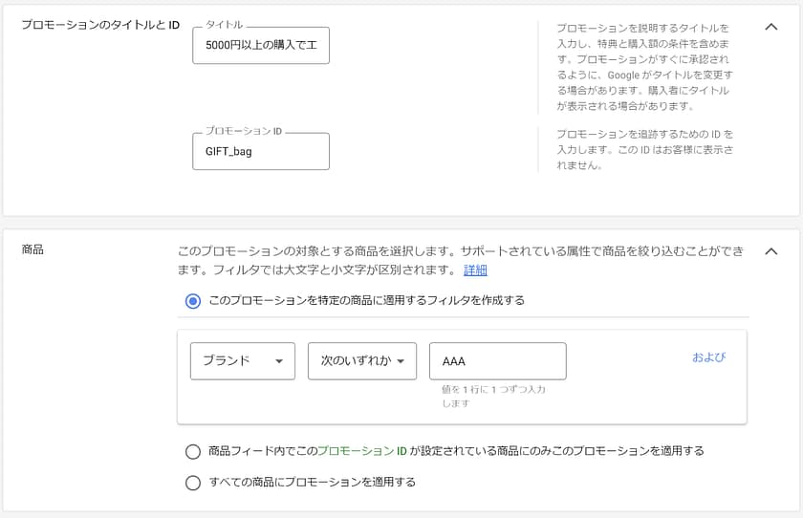803x518 pixels.
Task: Click the 値を 1 行に 1 つずつ入力します hint
Action: pyautogui.click(x=493, y=397)
